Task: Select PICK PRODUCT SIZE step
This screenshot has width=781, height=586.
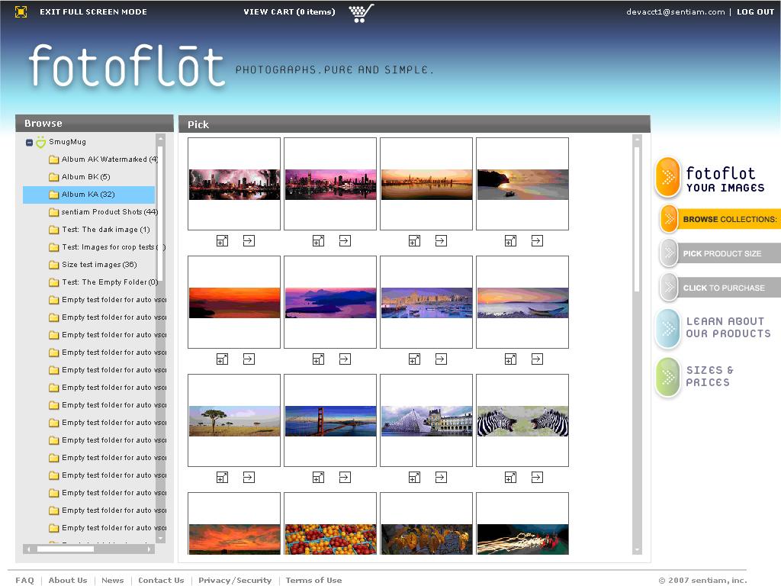Action: [x=718, y=253]
